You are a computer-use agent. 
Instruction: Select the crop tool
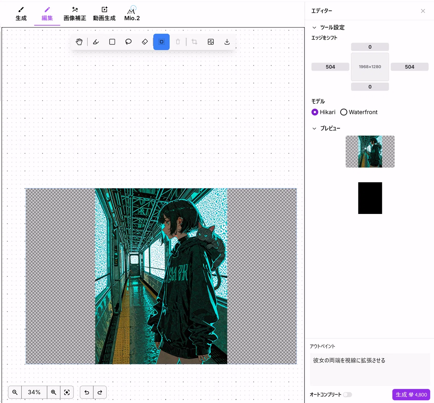pos(194,42)
